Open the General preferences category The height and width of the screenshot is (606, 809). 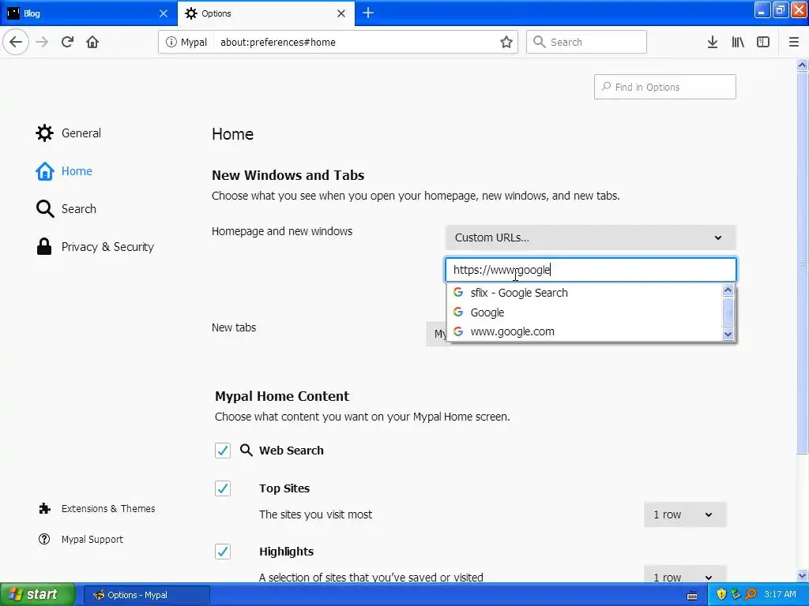[x=68, y=133]
